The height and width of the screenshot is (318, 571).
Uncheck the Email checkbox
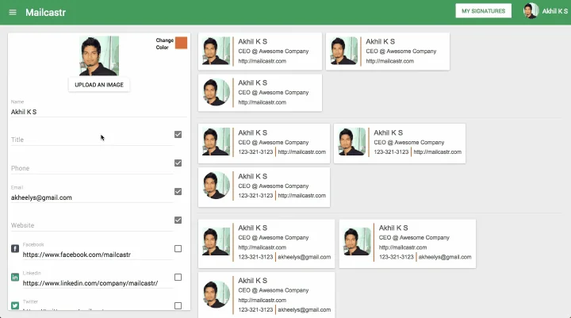[178, 192]
